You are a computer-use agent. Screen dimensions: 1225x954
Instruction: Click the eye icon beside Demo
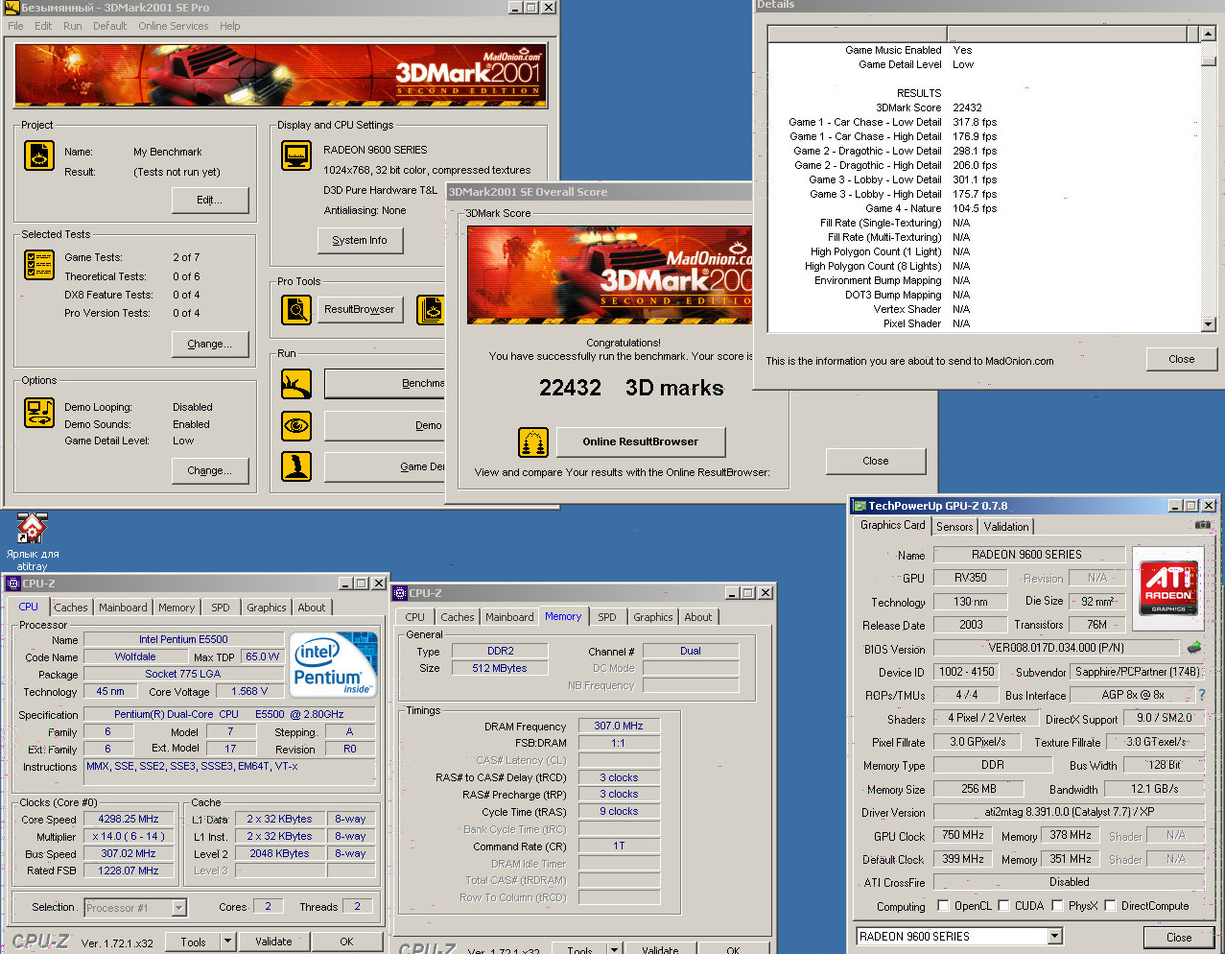296,425
